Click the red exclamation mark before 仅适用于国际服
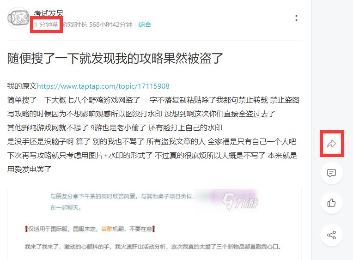The image size is (353, 260). pyautogui.click(x=26, y=229)
